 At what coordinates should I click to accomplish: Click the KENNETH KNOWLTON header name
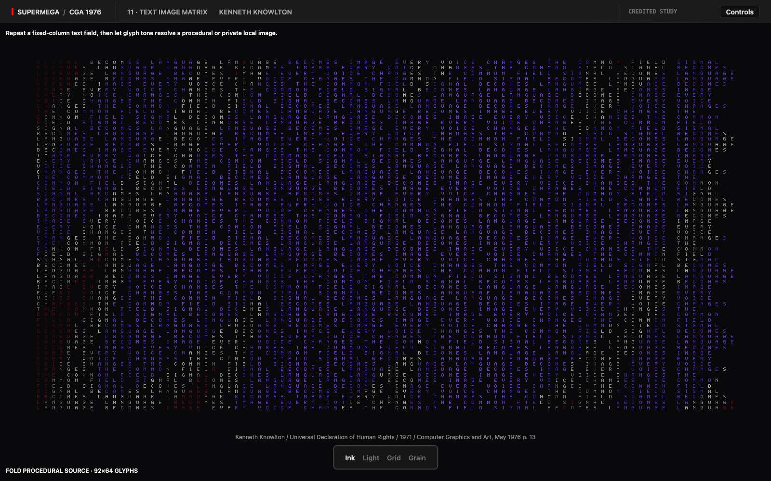click(255, 12)
